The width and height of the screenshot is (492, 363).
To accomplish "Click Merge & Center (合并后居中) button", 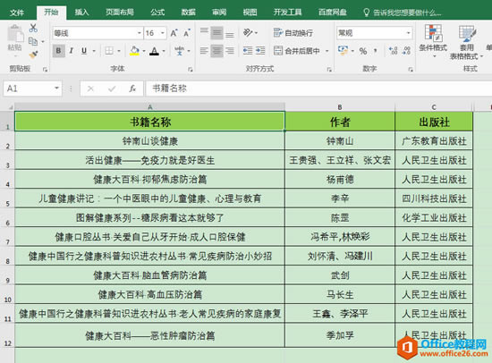I will [296, 50].
